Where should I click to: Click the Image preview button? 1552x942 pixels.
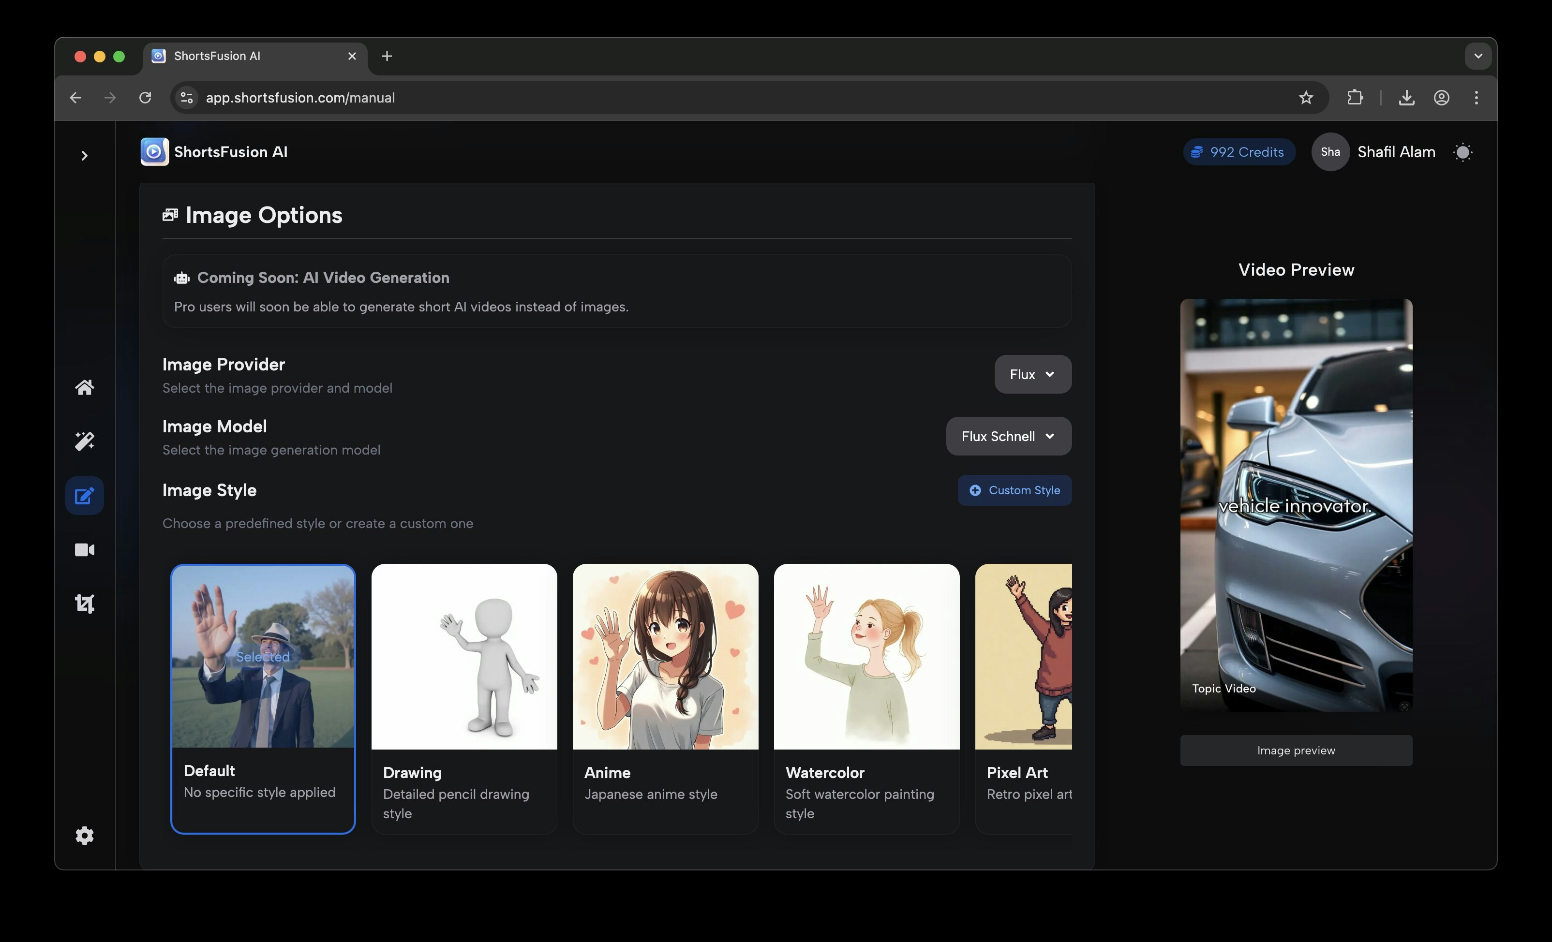pos(1296,751)
